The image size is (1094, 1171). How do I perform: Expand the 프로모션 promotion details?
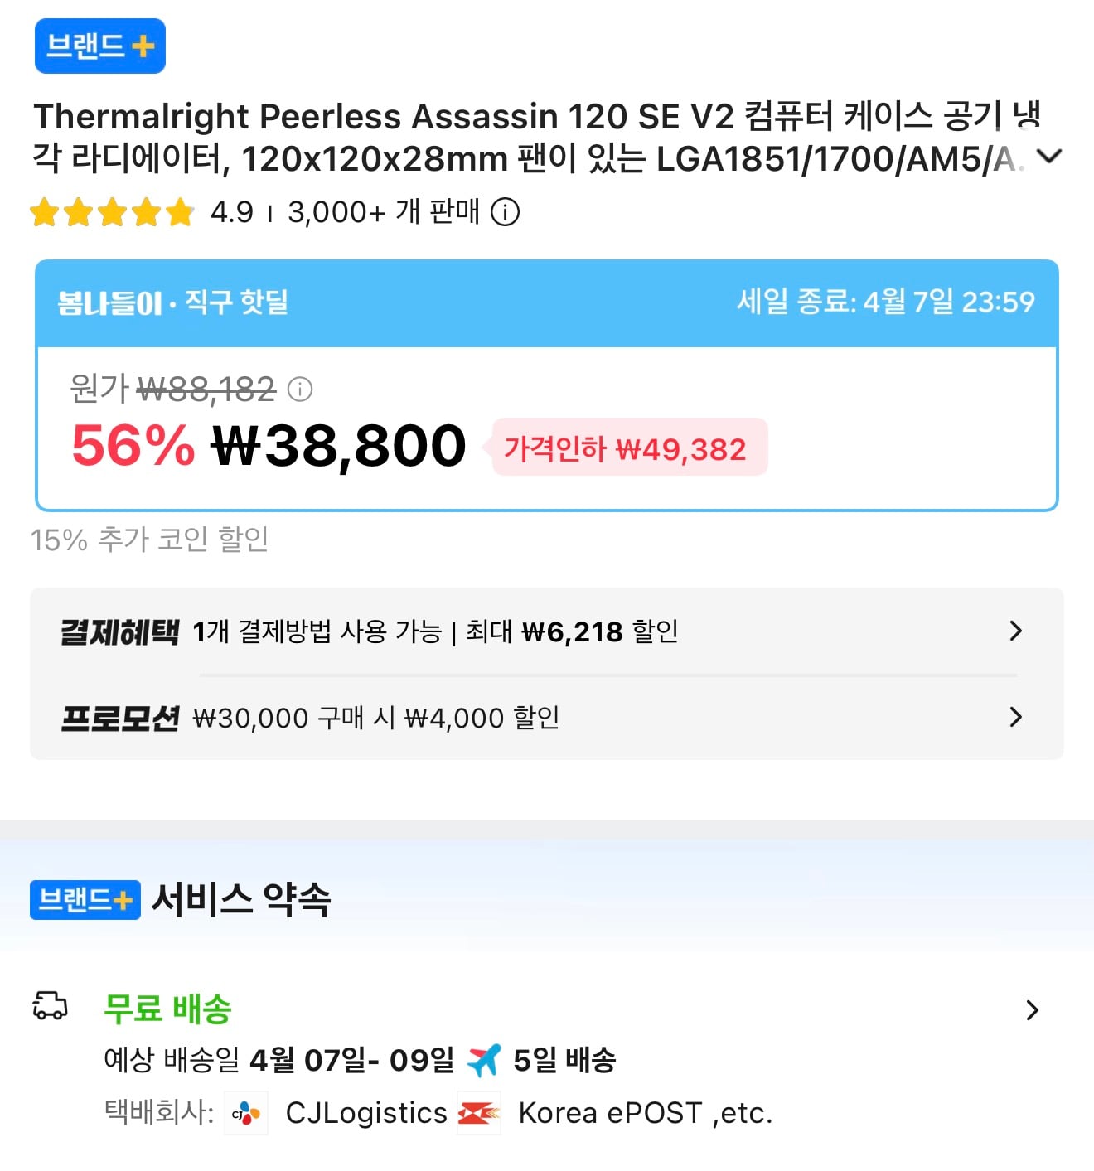[x=1016, y=717]
